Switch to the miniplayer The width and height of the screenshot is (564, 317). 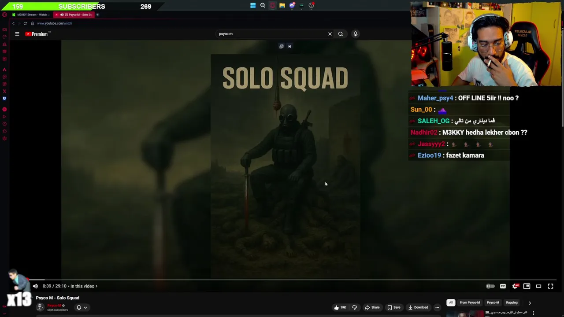527,286
